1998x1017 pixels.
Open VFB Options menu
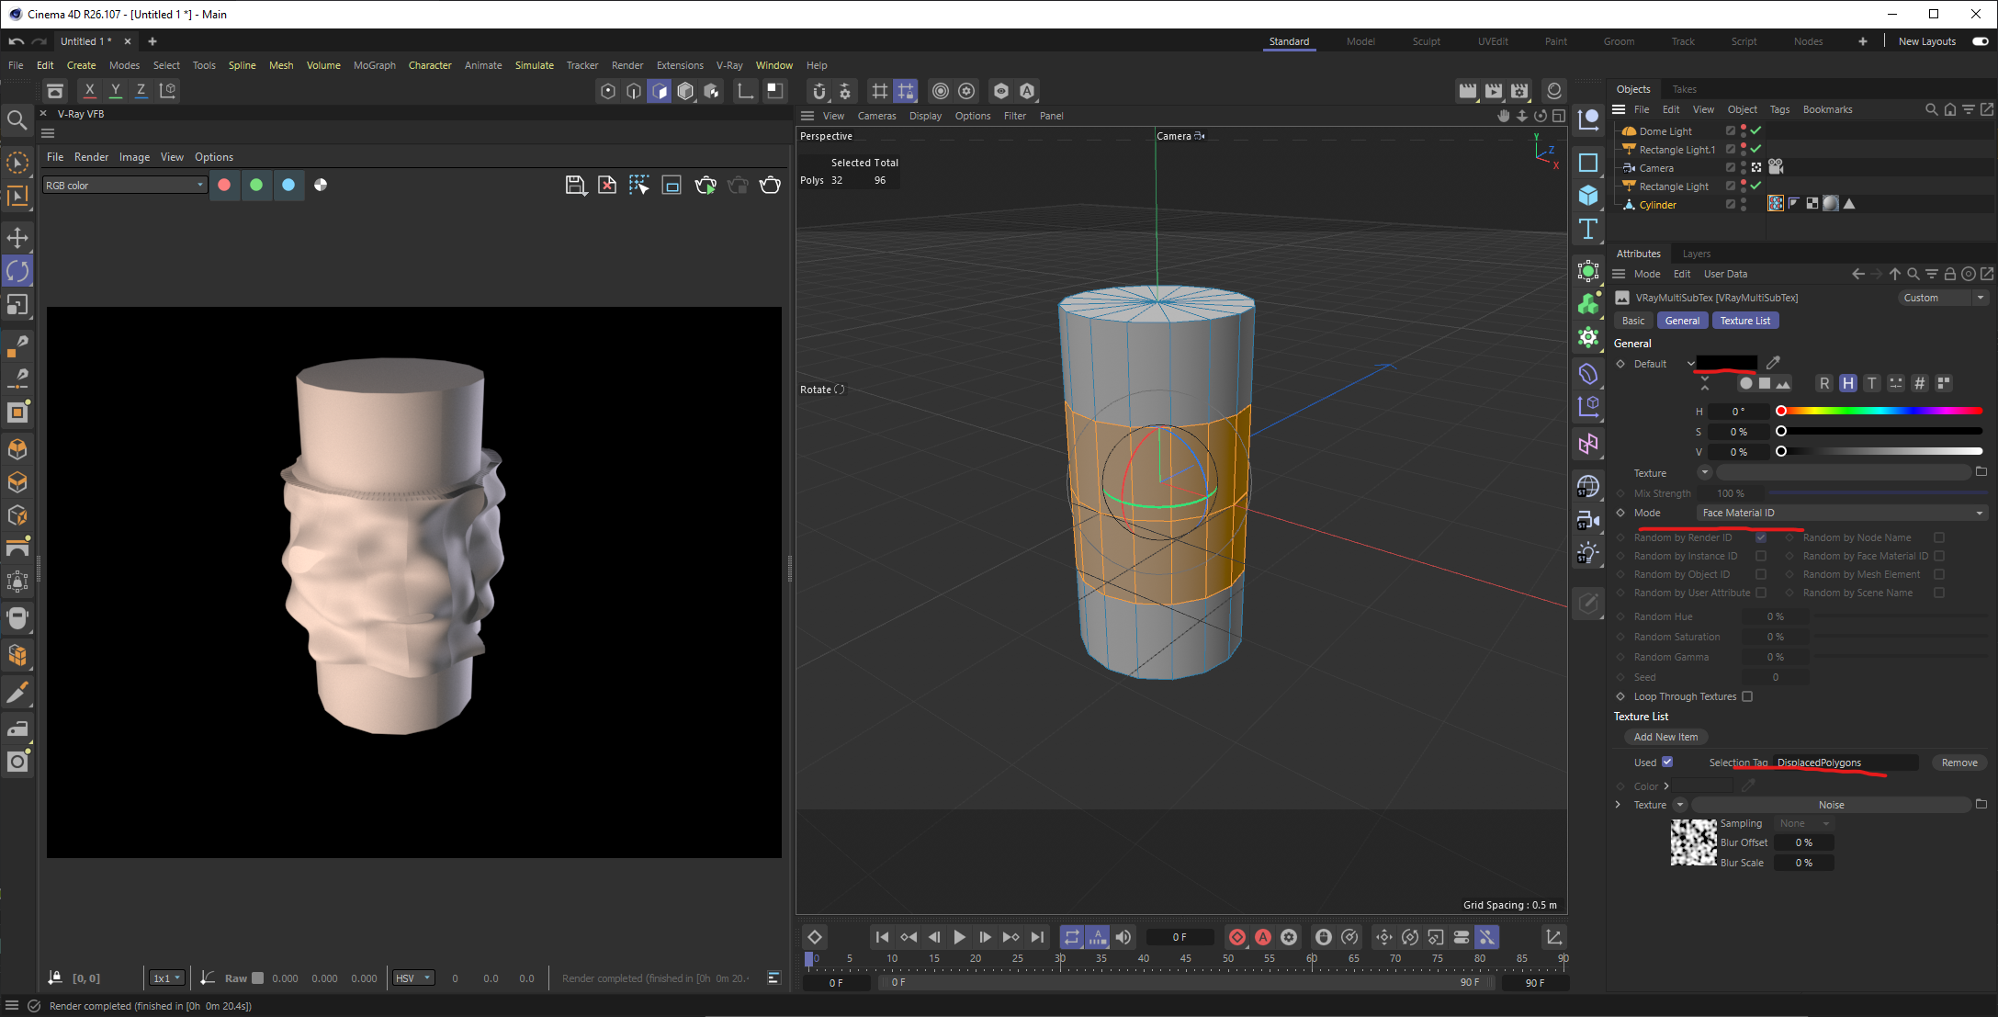click(x=213, y=157)
